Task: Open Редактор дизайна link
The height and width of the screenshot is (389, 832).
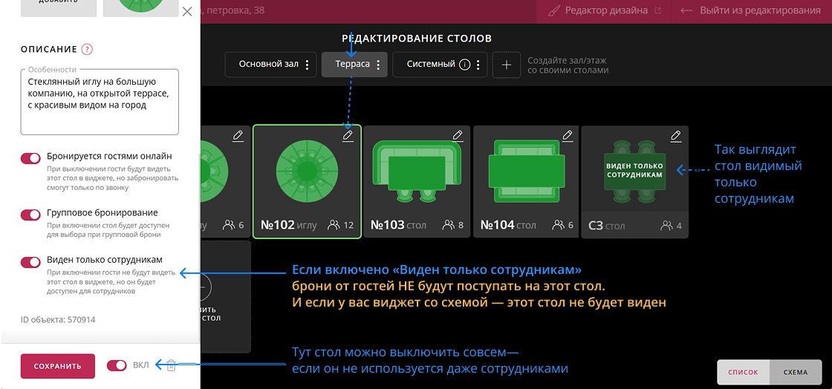Action: (605, 10)
